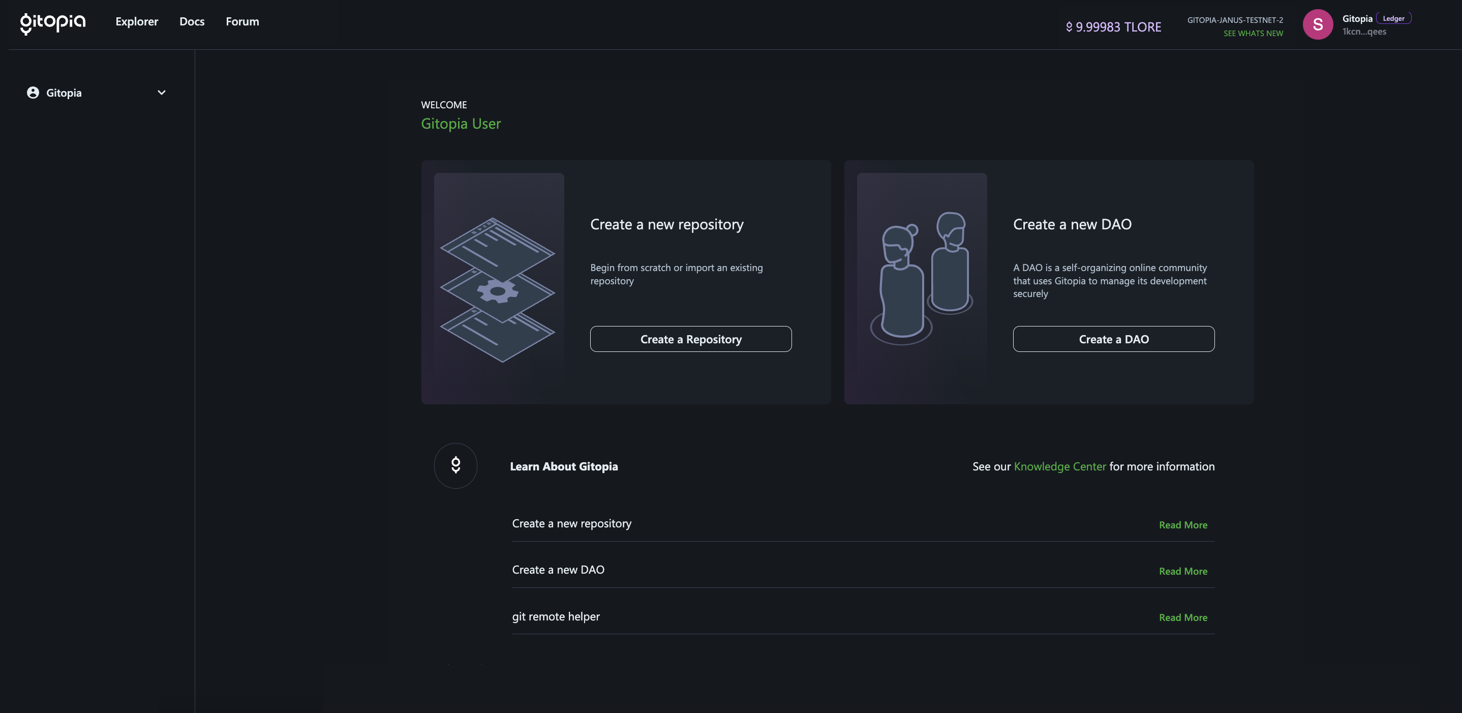Viewport: 1462px width, 713px height.
Task: Click the Gitopia logo in header
Action: coord(53,23)
